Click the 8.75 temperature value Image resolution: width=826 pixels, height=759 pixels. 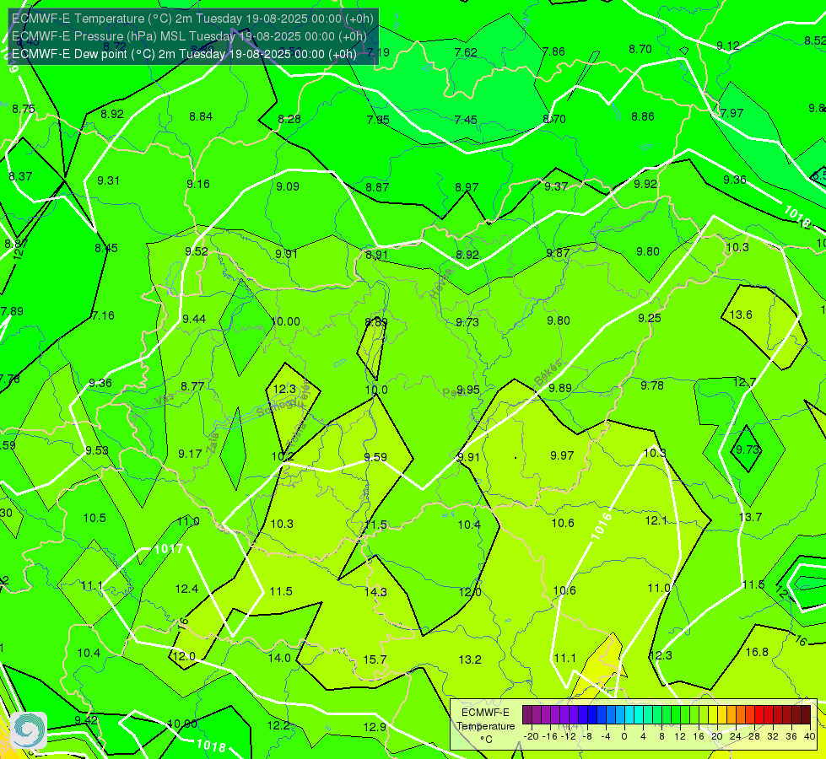point(23,109)
